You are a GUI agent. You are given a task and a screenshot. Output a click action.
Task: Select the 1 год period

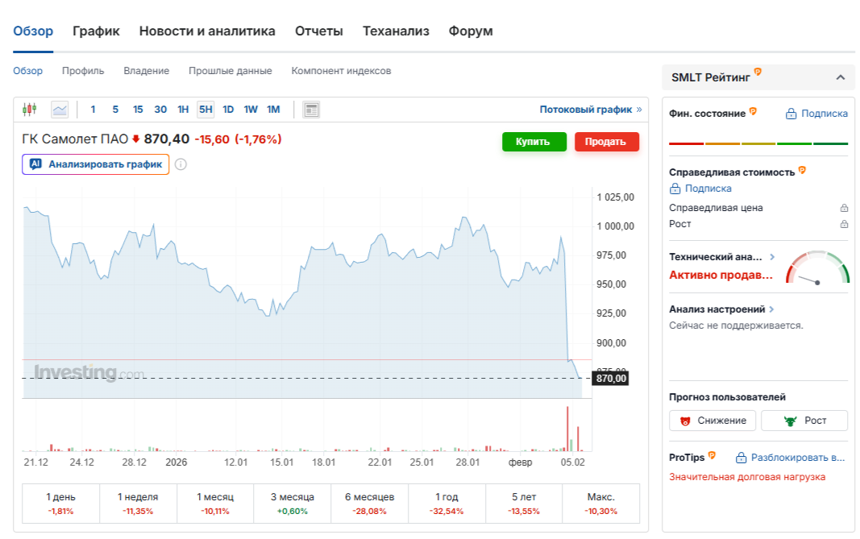[447, 504]
